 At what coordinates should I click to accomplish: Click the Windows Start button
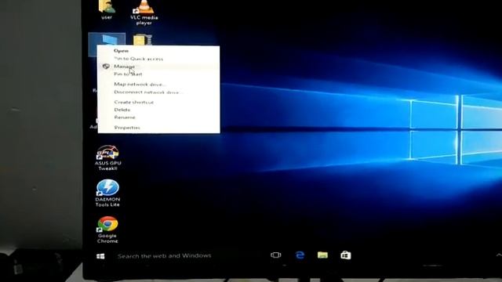coord(100,256)
